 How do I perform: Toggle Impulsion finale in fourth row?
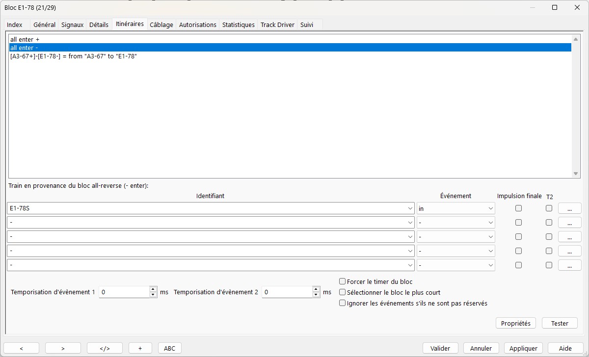[x=518, y=251]
